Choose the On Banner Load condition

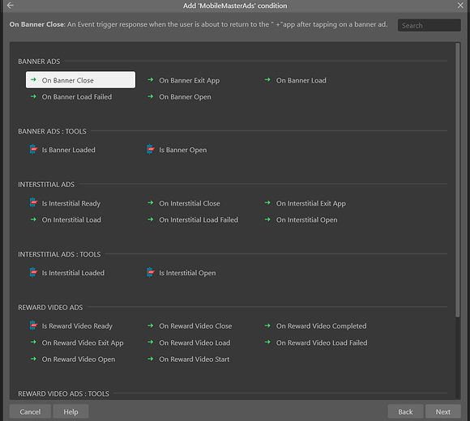point(301,80)
